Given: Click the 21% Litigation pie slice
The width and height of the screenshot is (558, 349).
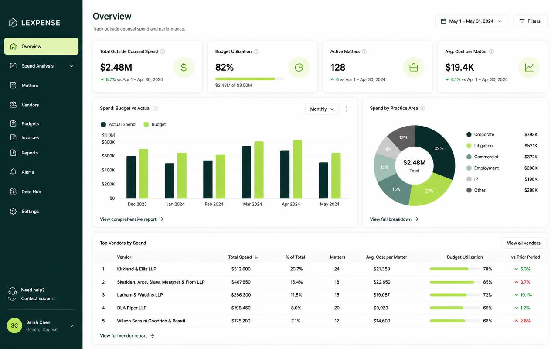Looking at the screenshot, I should click(x=429, y=191).
